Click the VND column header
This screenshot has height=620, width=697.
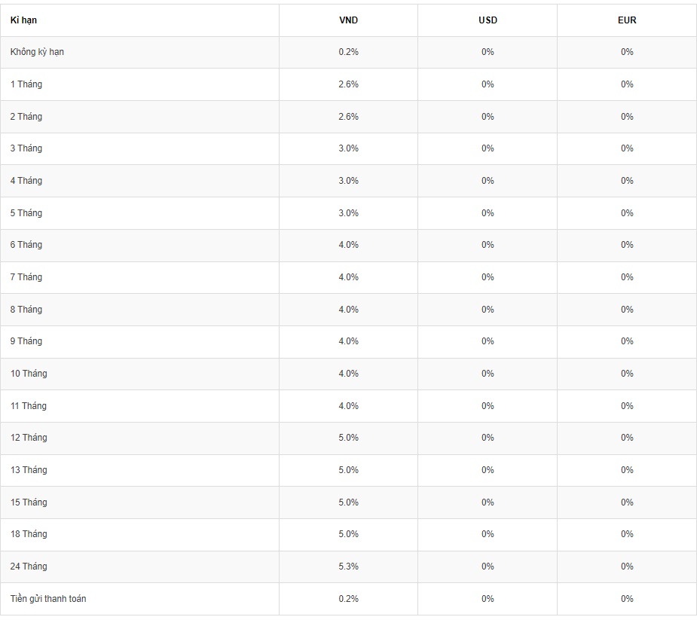pyautogui.click(x=348, y=20)
